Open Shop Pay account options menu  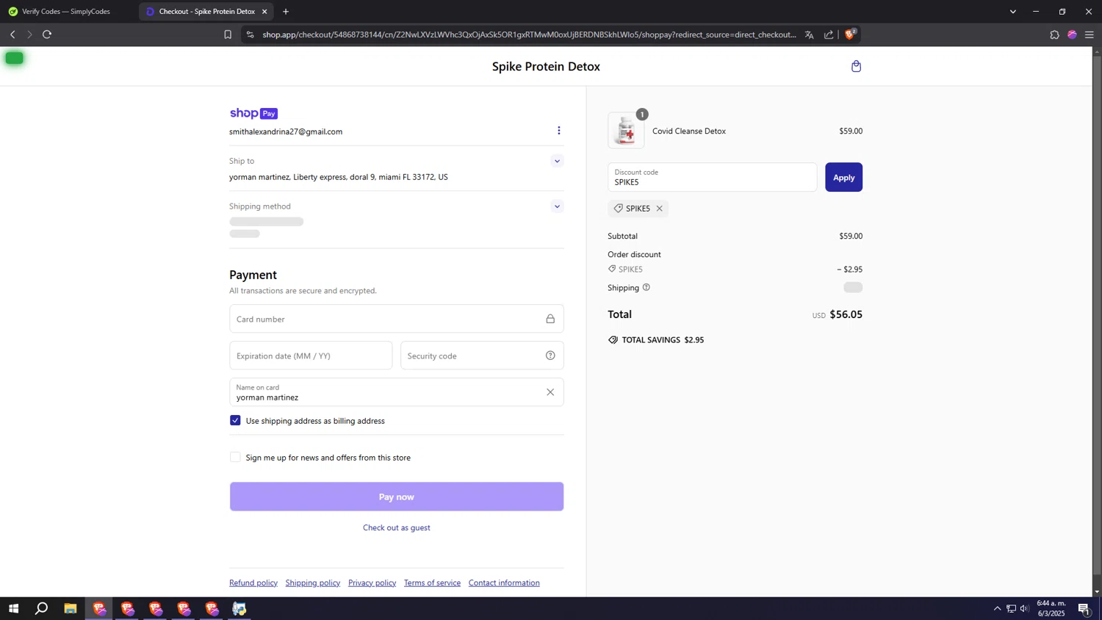click(558, 131)
